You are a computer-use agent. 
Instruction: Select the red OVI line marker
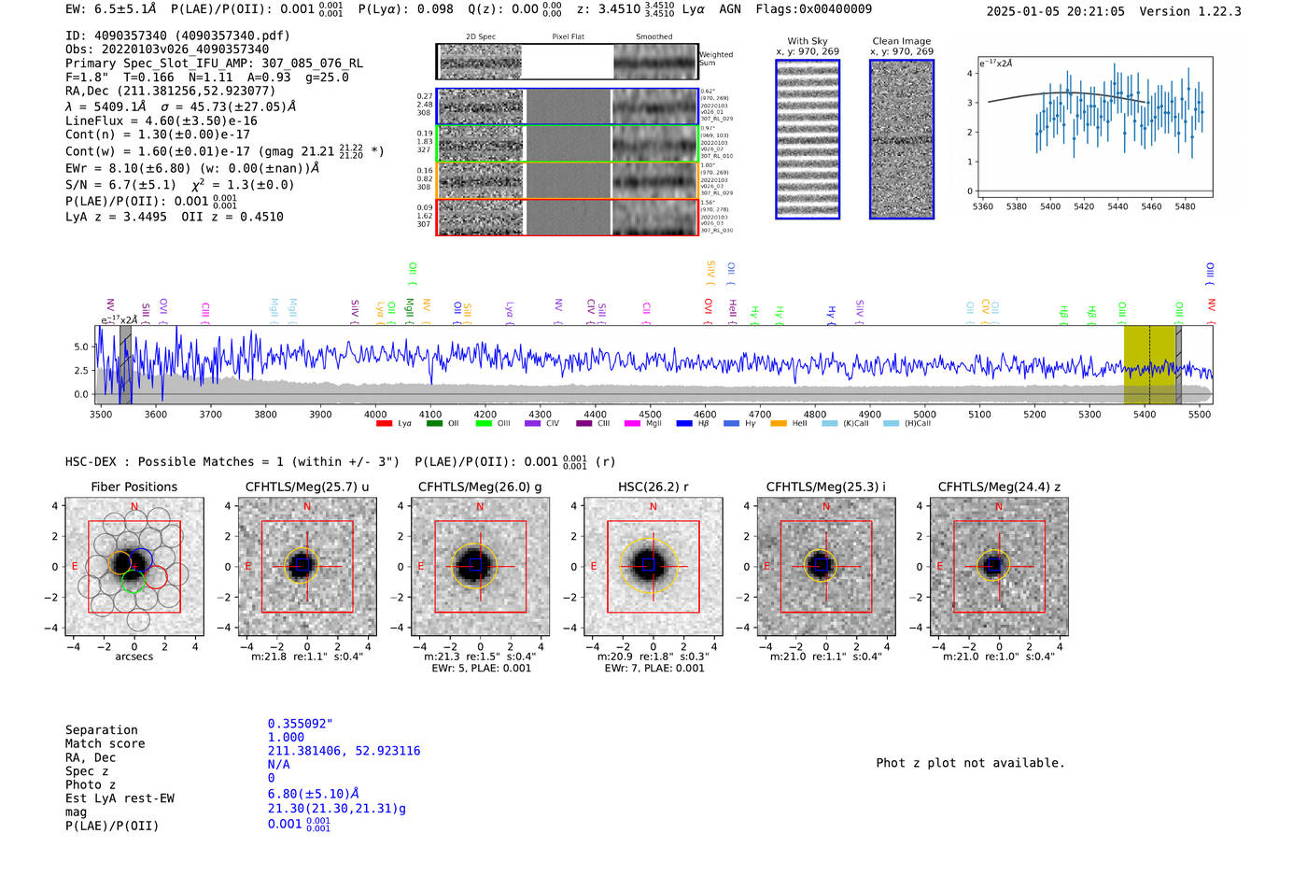point(708,310)
